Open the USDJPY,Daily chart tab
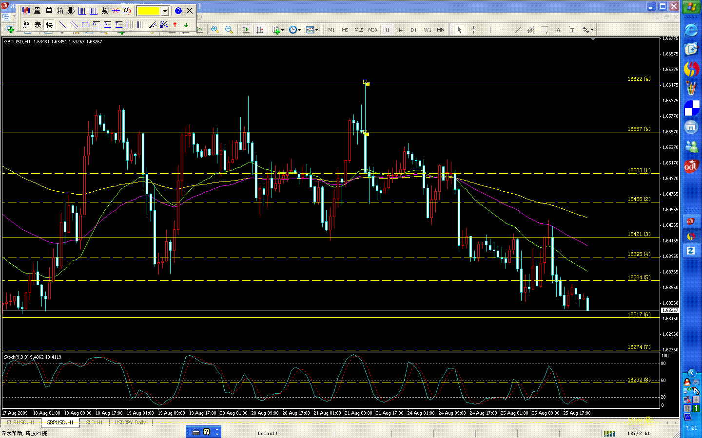The width and height of the screenshot is (702, 438). [130, 422]
